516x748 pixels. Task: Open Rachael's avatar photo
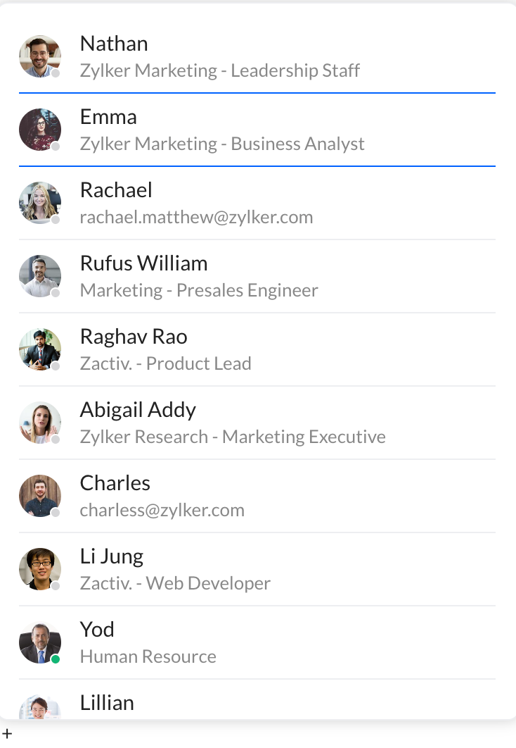click(40, 203)
